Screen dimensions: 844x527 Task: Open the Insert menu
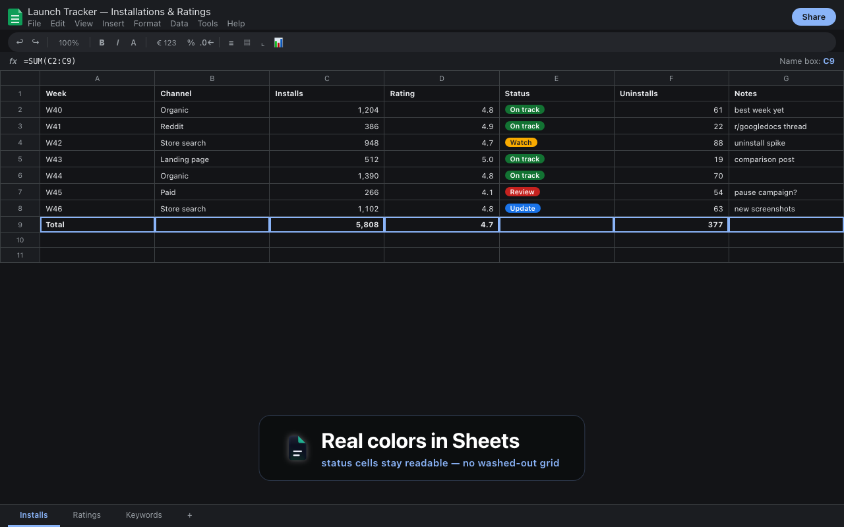(x=113, y=24)
